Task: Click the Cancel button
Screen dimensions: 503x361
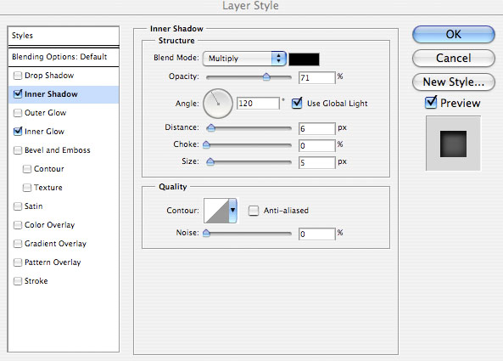Action: pos(454,58)
